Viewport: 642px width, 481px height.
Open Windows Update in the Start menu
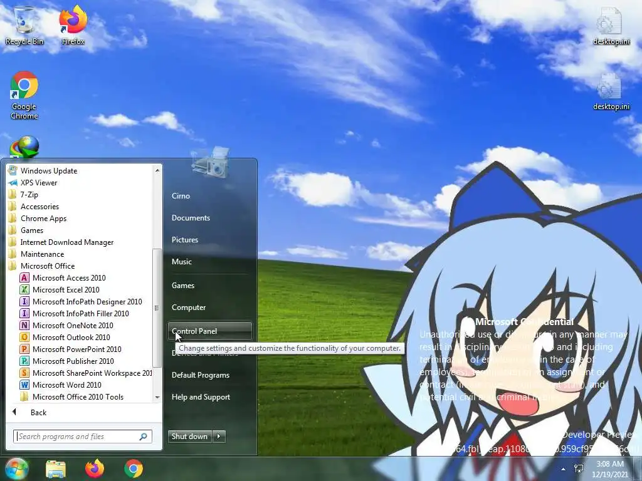pos(43,170)
